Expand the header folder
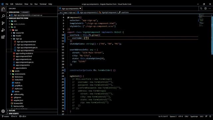 12,36
